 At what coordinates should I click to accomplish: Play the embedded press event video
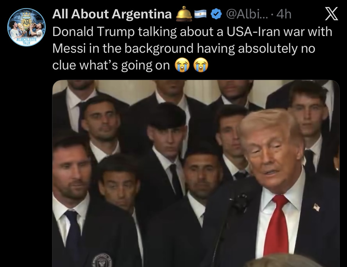[196, 173]
